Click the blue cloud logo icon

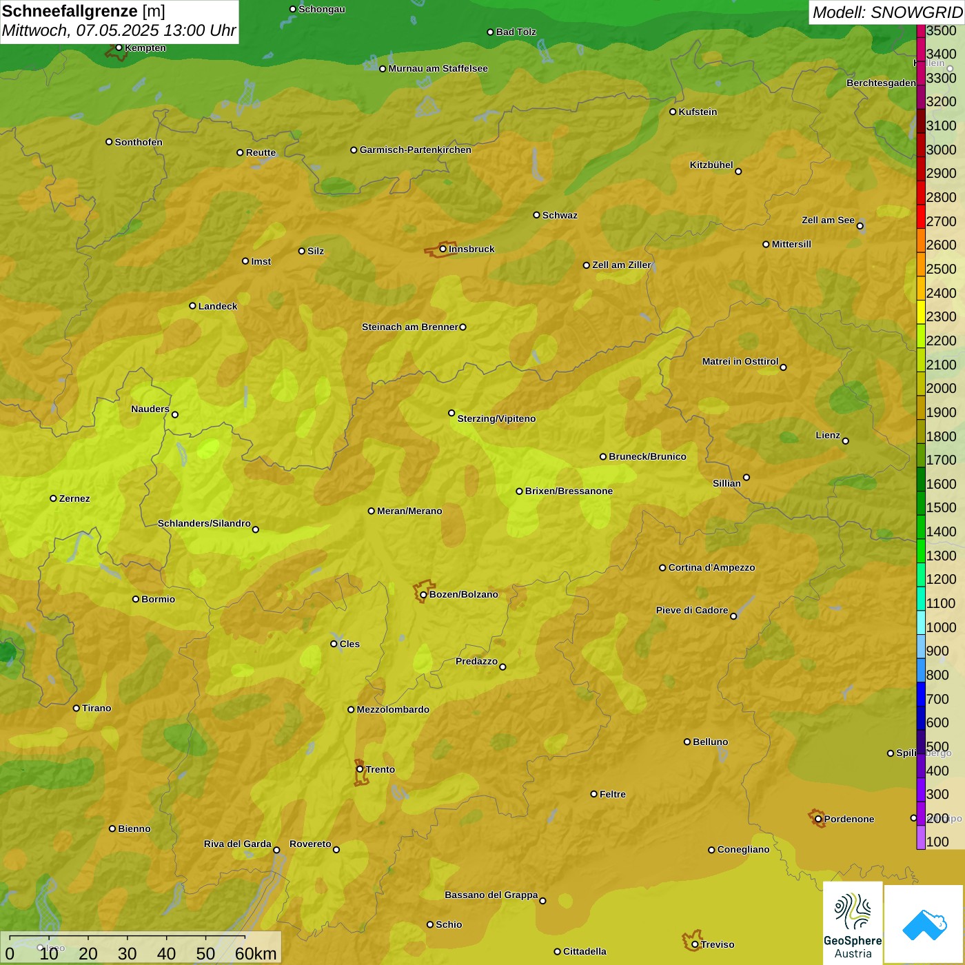tap(924, 924)
